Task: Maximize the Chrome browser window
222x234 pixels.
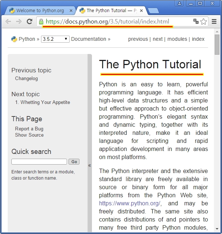Action: pyautogui.click(x=200, y=3)
